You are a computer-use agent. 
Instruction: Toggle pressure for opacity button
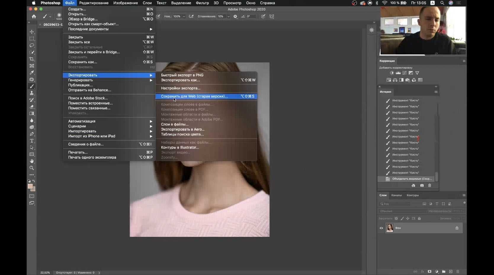(x=158, y=17)
